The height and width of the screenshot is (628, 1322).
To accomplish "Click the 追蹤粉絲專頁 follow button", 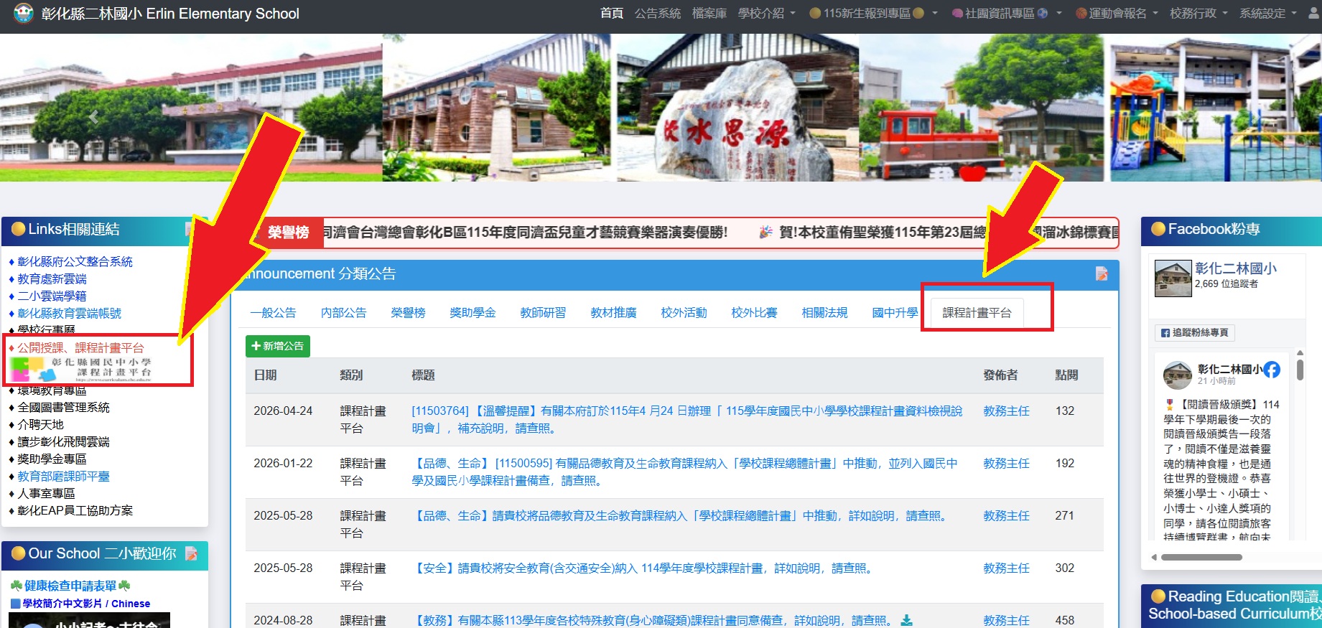I will tap(1194, 332).
